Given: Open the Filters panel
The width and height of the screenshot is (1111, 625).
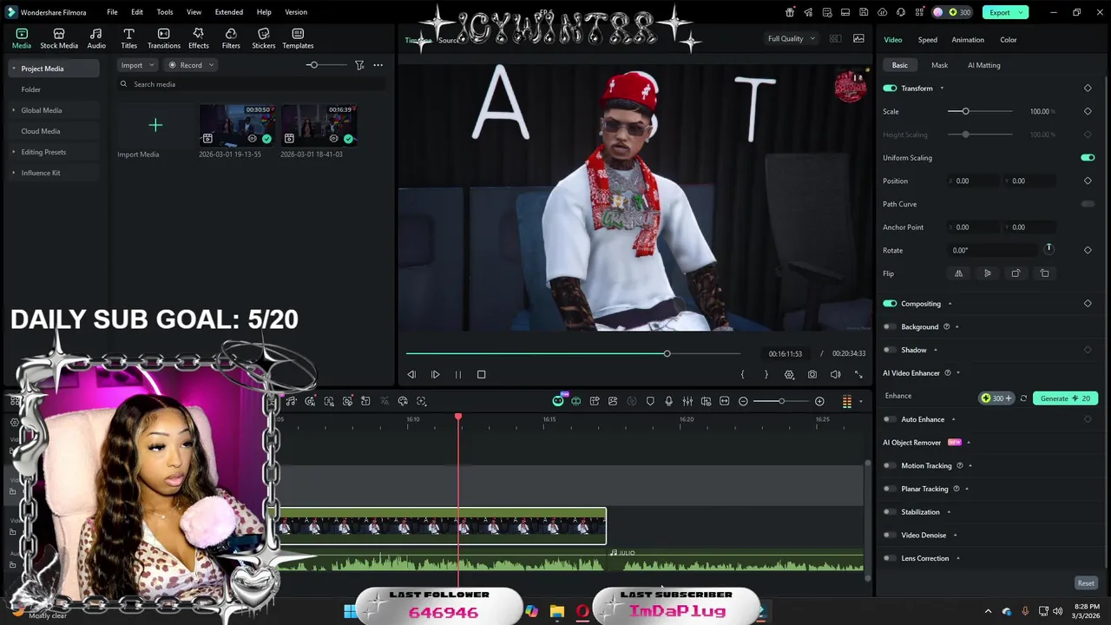Looking at the screenshot, I should point(231,38).
